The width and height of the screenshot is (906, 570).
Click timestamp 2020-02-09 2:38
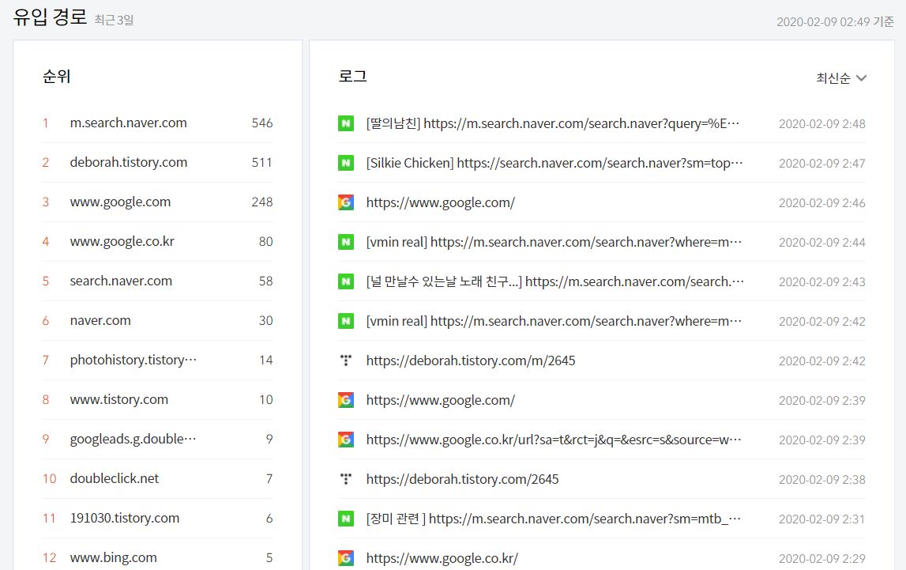pos(821,479)
